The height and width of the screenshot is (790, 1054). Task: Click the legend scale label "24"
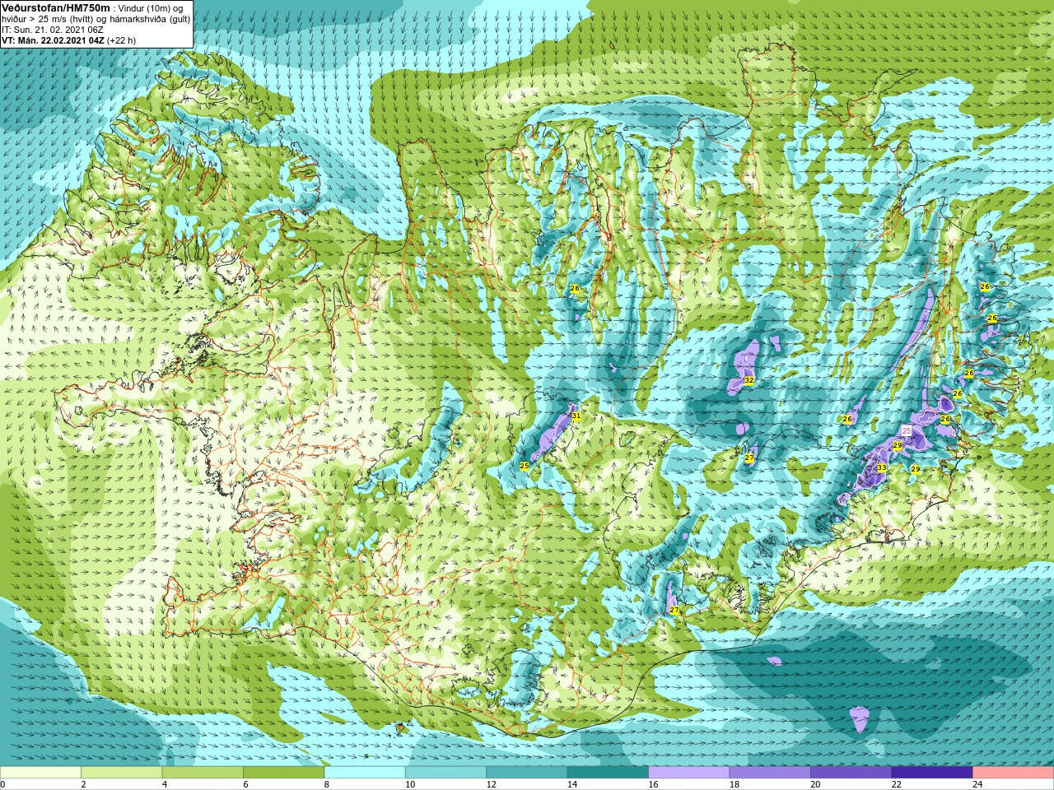point(977,784)
